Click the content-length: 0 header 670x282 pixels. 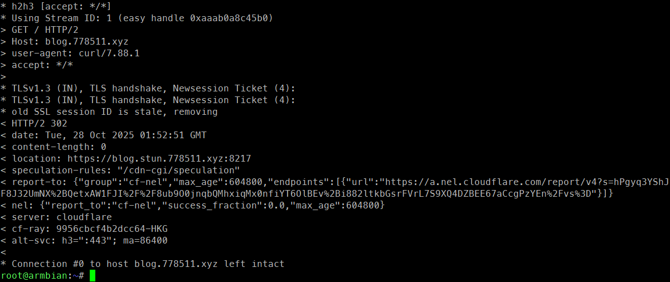tap(59, 147)
